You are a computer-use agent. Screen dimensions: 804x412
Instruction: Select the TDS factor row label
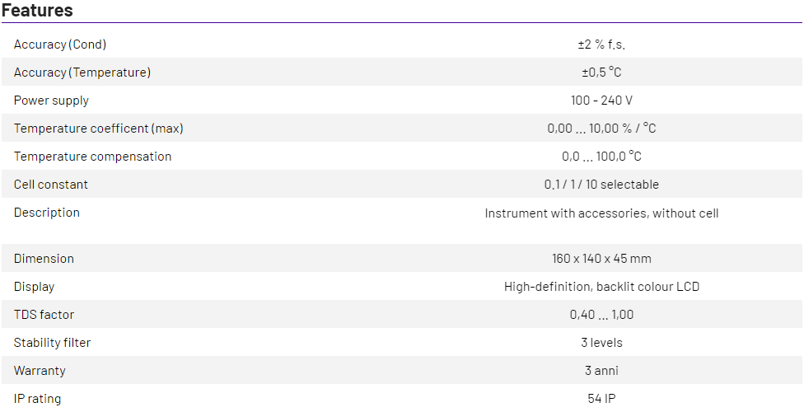pos(44,315)
